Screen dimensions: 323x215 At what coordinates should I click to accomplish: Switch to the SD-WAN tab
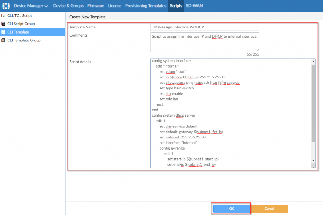[194, 6]
